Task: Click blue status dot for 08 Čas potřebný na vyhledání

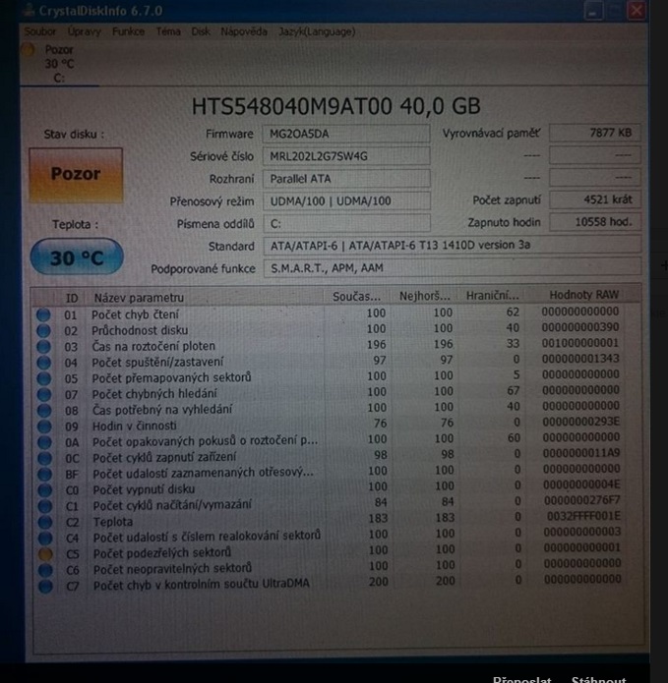Action: coord(44,411)
